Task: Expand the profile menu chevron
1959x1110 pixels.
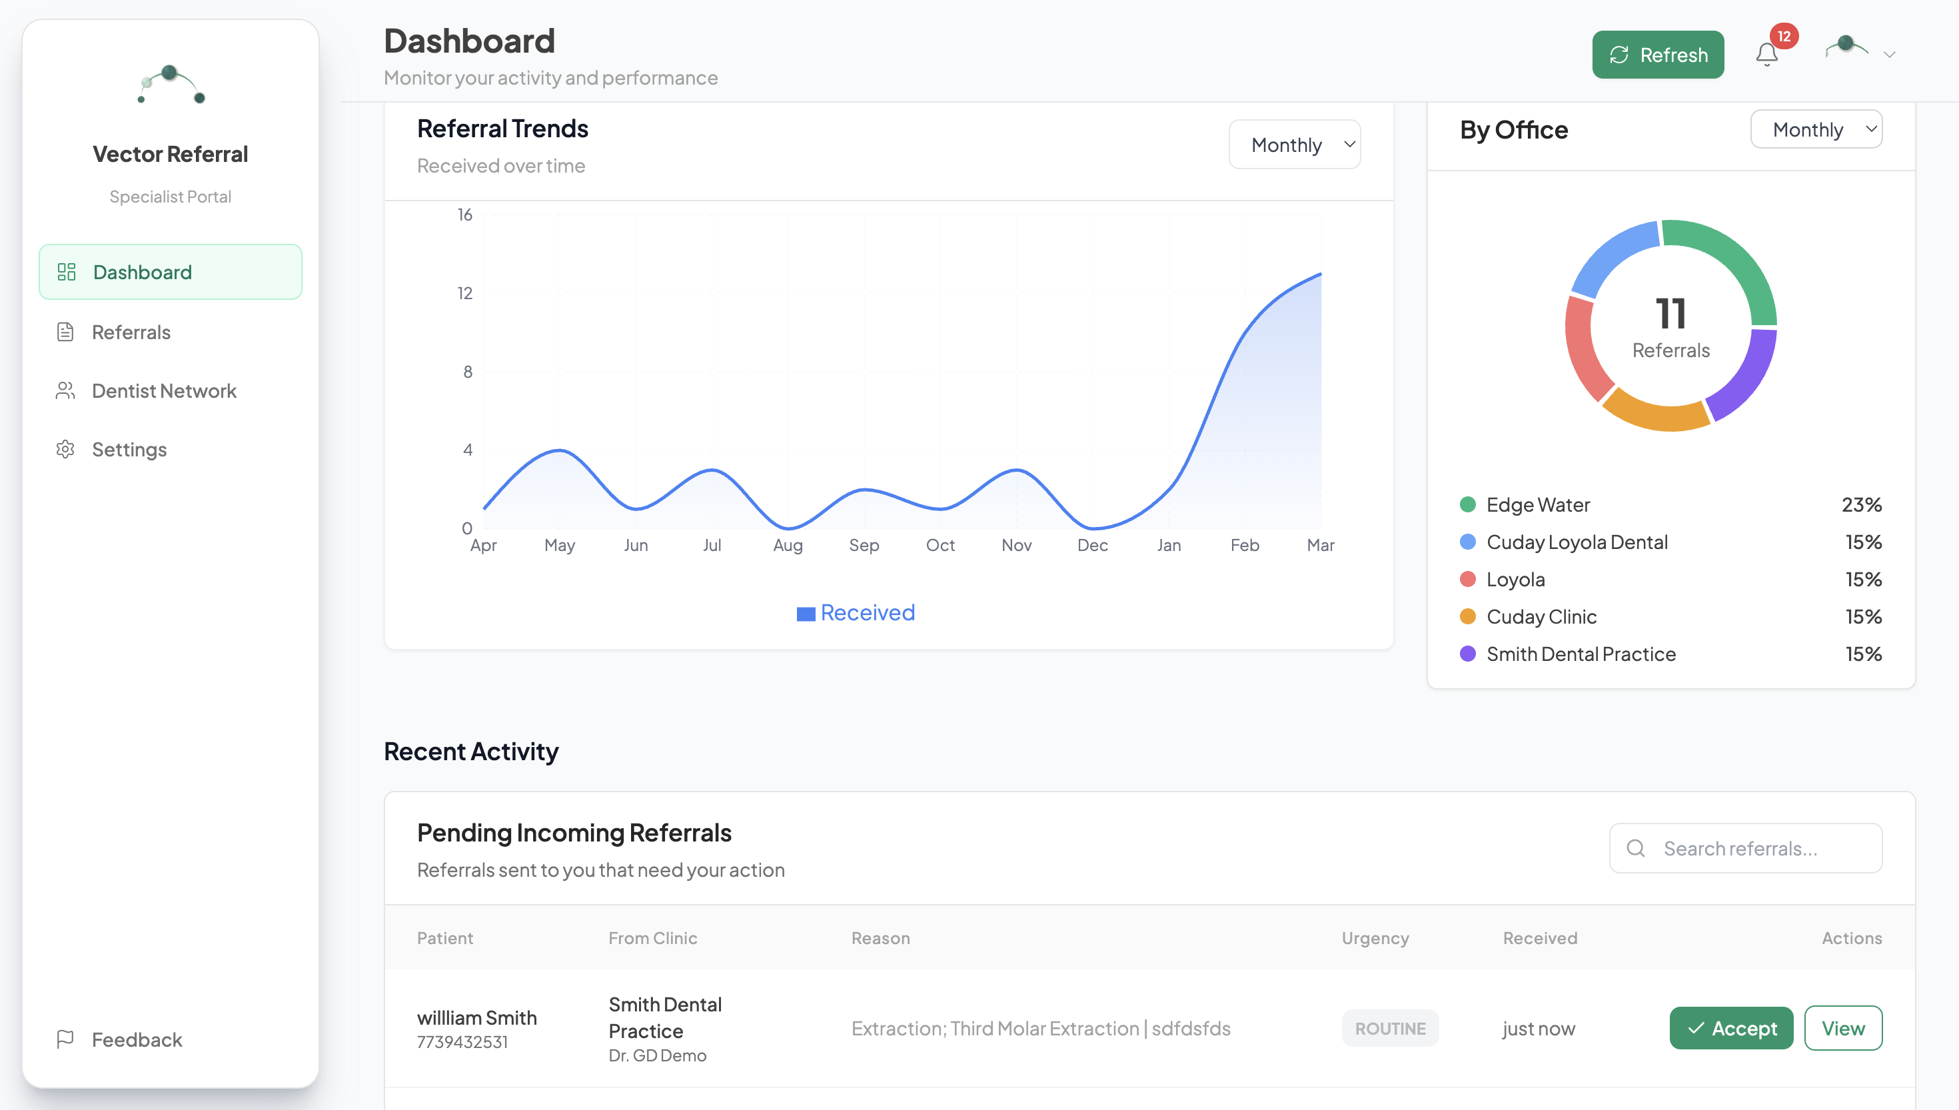Action: pos(1889,54)
